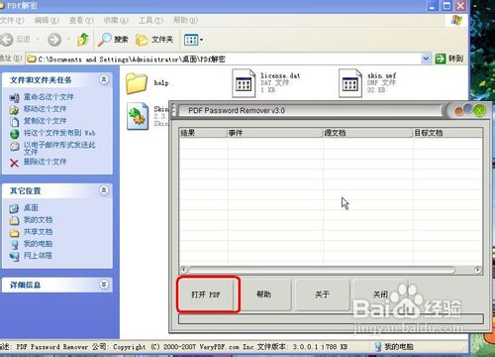Screen dimensions: 495x357
Task: Open the 收藏 menu in Explorer
Action: click(116, 20)
